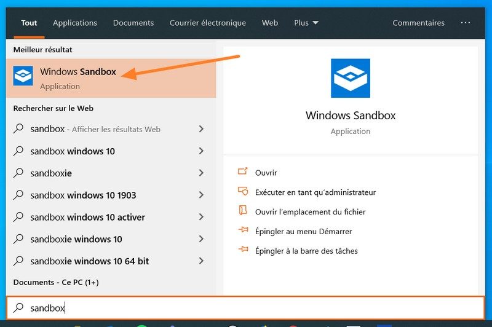The width and height of the screenshot is (492, 327).
Task: Click the open file location icon
Action: (243, 210)
